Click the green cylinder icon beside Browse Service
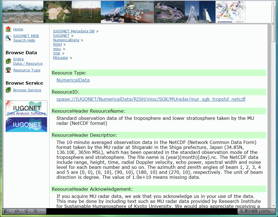The width and height of the screenshot is (278, 217). coord(8,90)
